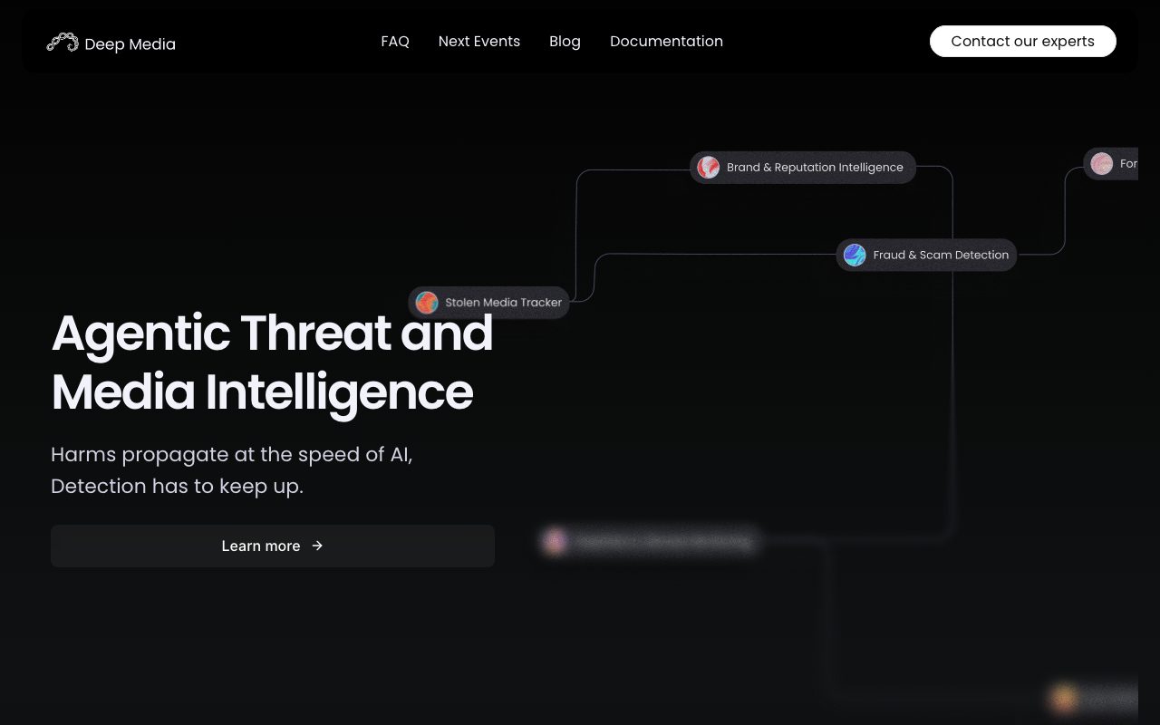
Task: Click Contact our experts button
Action: pyautogui.click(x=1022, y=42)
